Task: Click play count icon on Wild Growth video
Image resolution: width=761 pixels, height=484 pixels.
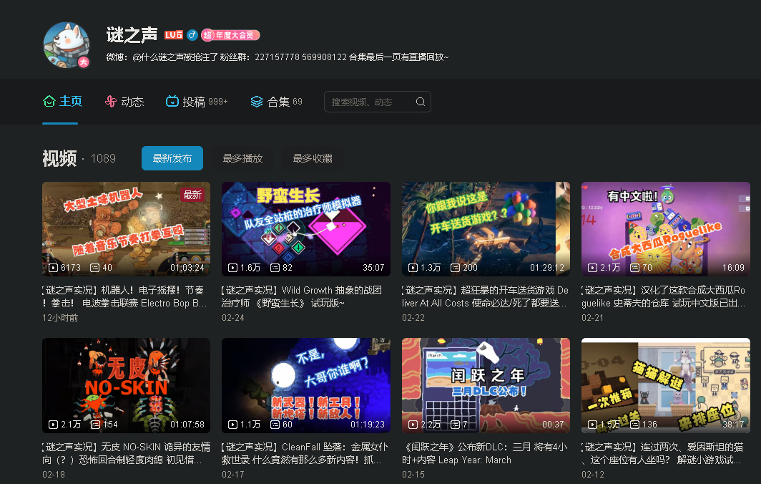Action: pyautogui.click(x=233, y=268)
